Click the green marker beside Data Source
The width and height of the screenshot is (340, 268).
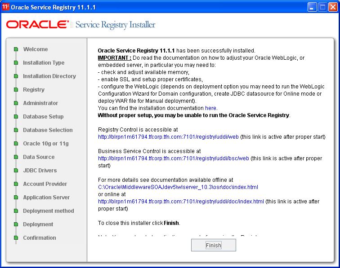pos(16,157)
